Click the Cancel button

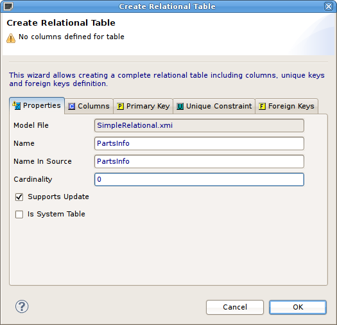point(235,307)
